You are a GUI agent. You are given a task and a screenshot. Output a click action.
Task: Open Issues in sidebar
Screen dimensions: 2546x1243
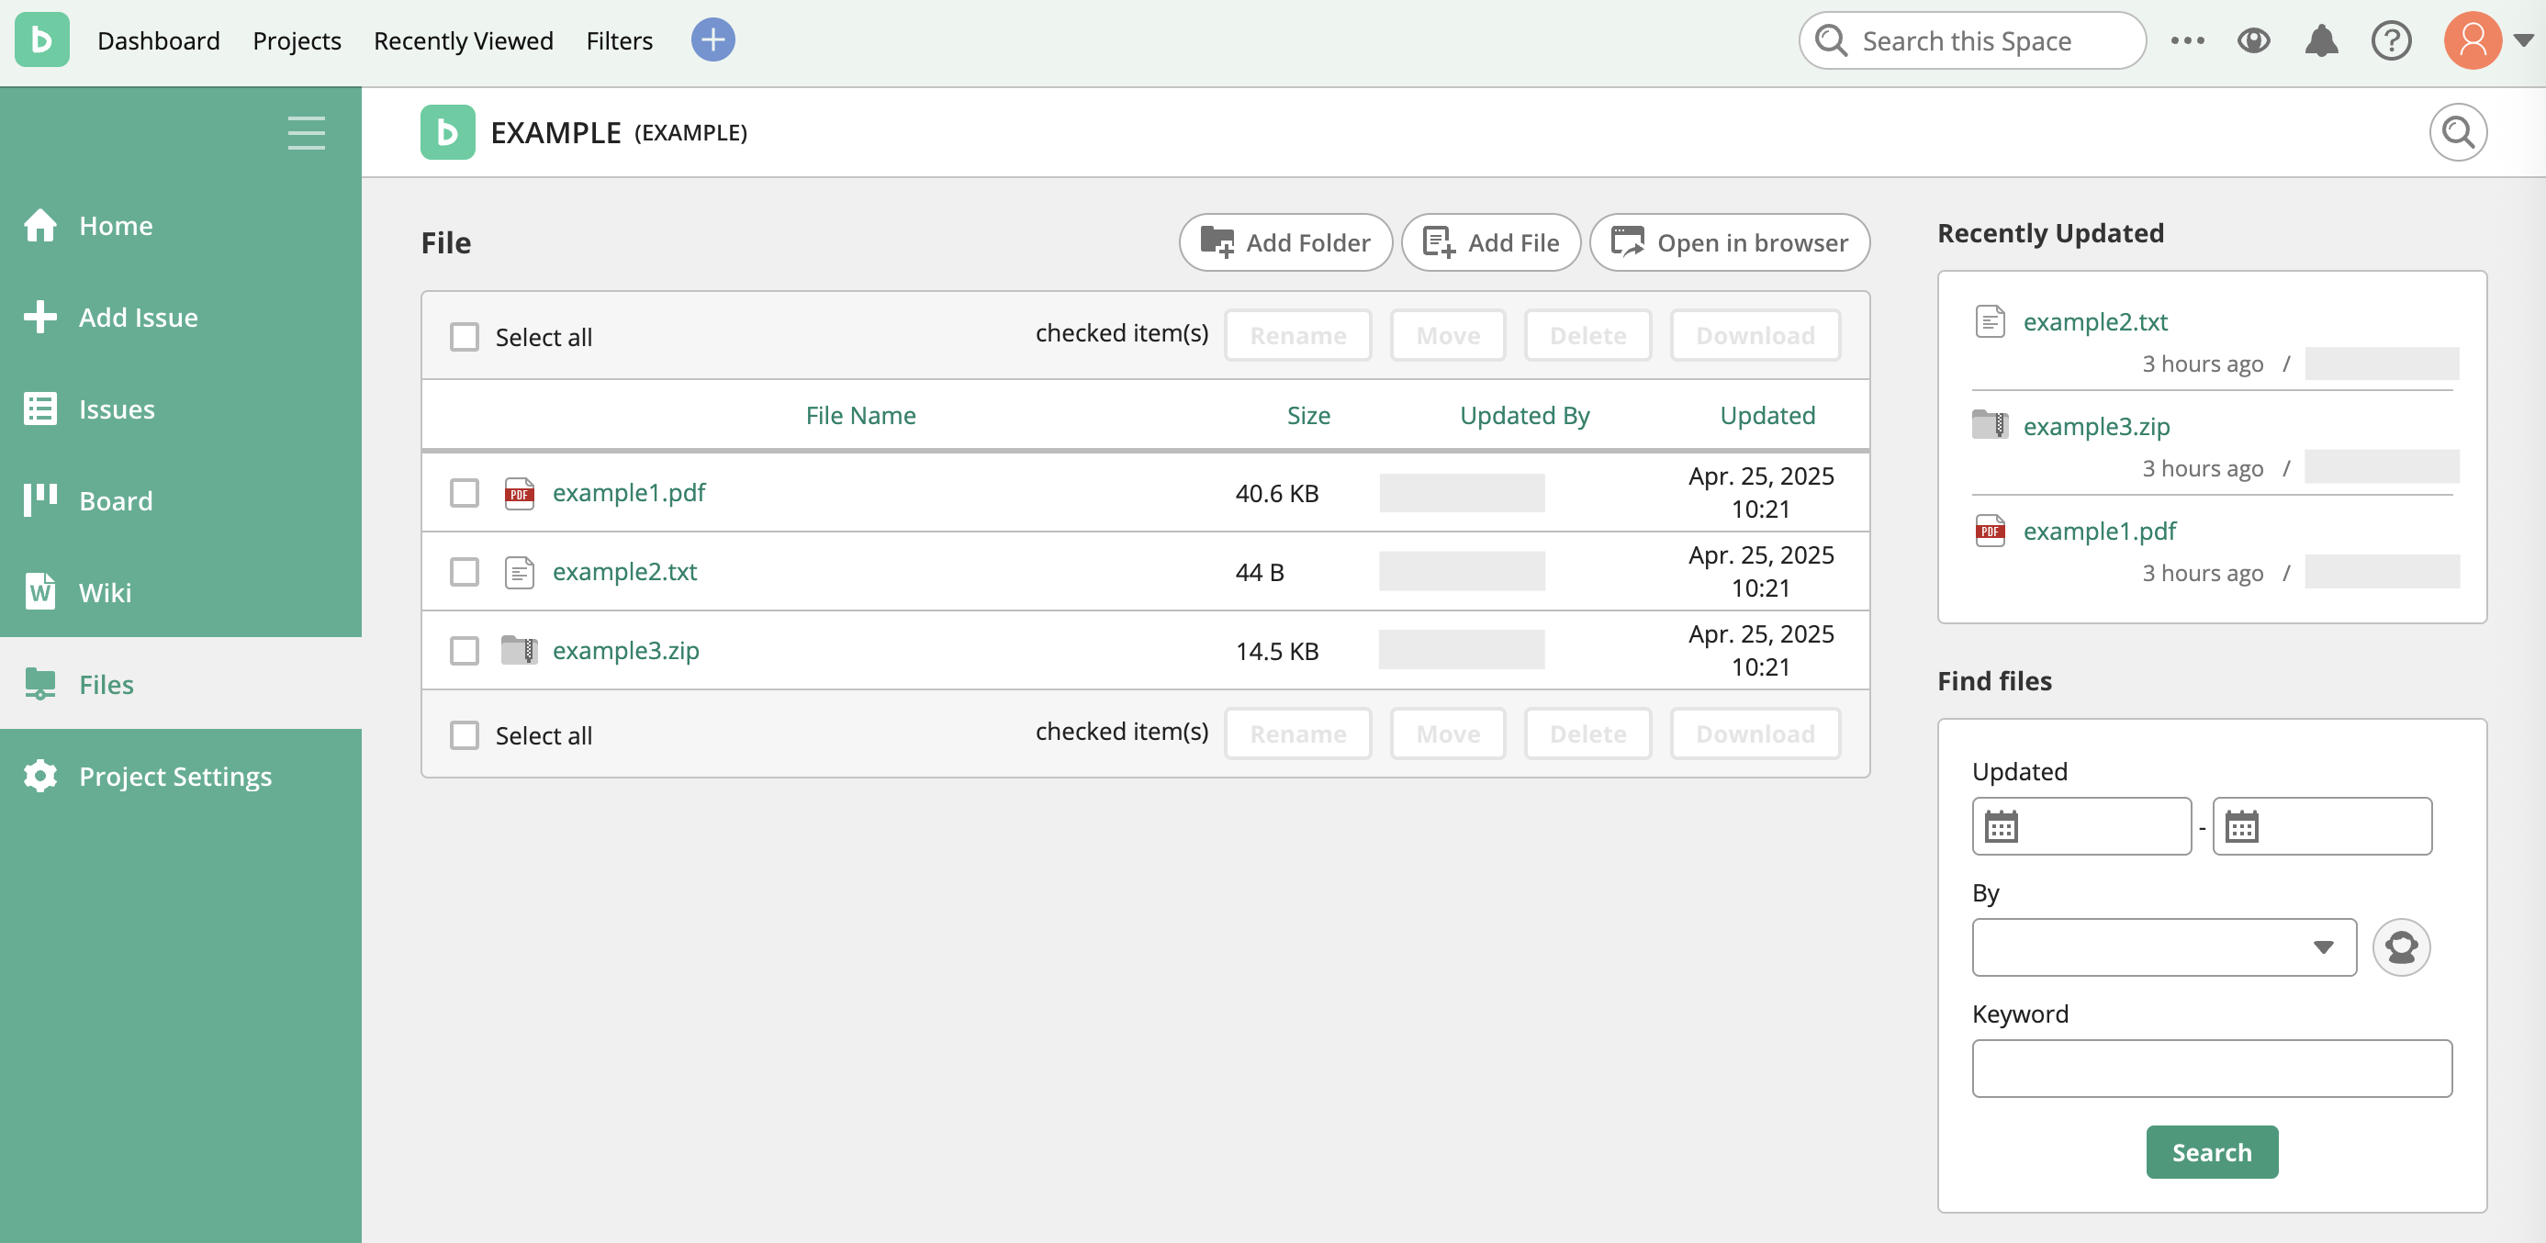(x=181, y=409)
